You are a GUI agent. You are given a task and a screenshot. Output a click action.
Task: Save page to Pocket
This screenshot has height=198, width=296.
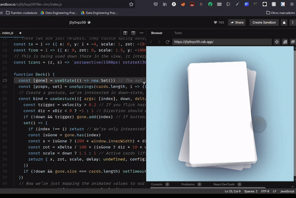156,4
